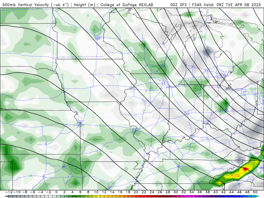Click the '30' color scale label
This screenshot has width=264, height=198.
pos(176,192)
